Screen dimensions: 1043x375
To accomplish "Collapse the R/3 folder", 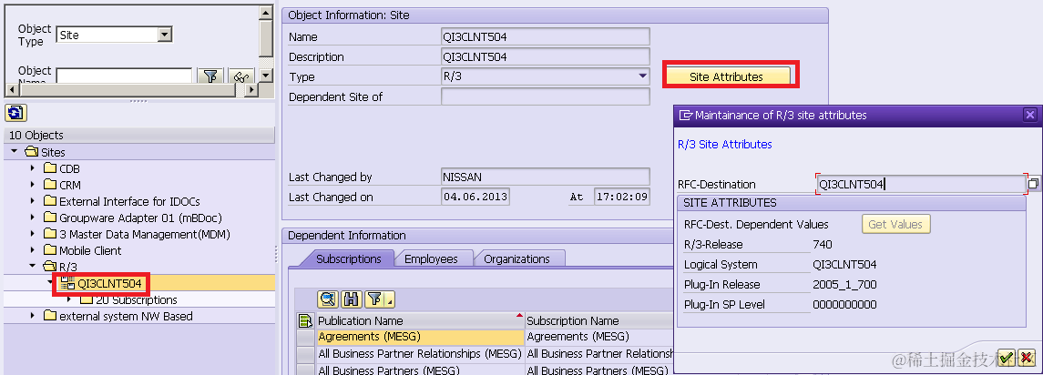I will (32, 267).
